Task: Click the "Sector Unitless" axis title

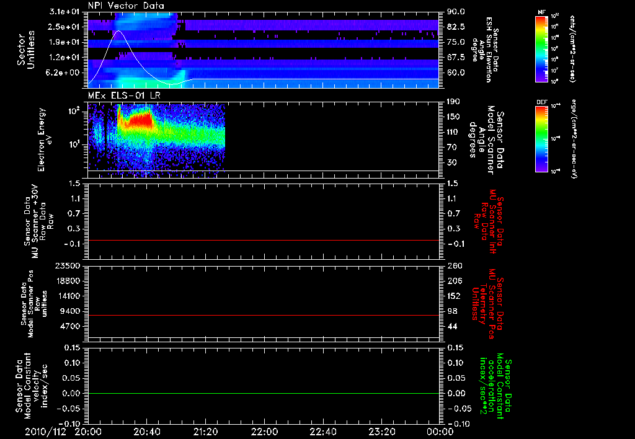Action: click(x=25, y=50)
